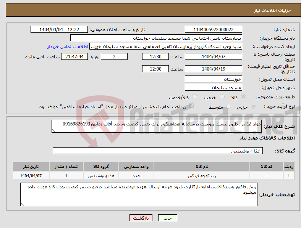Click the رب گوجه فرنگی item cell

tap(202, 176)
